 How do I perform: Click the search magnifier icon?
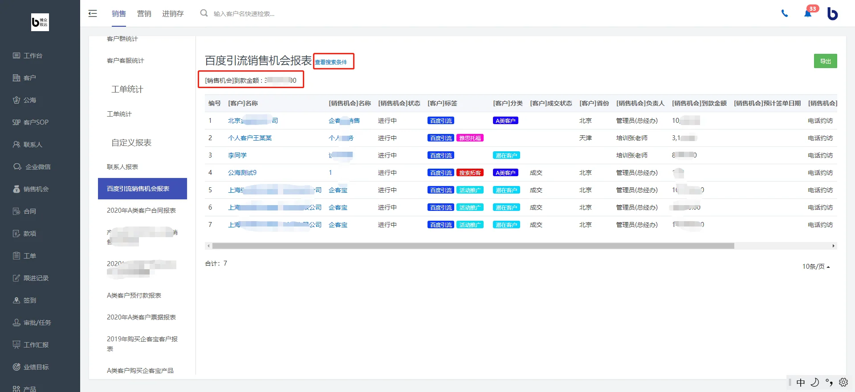click(x=204, y=13)
